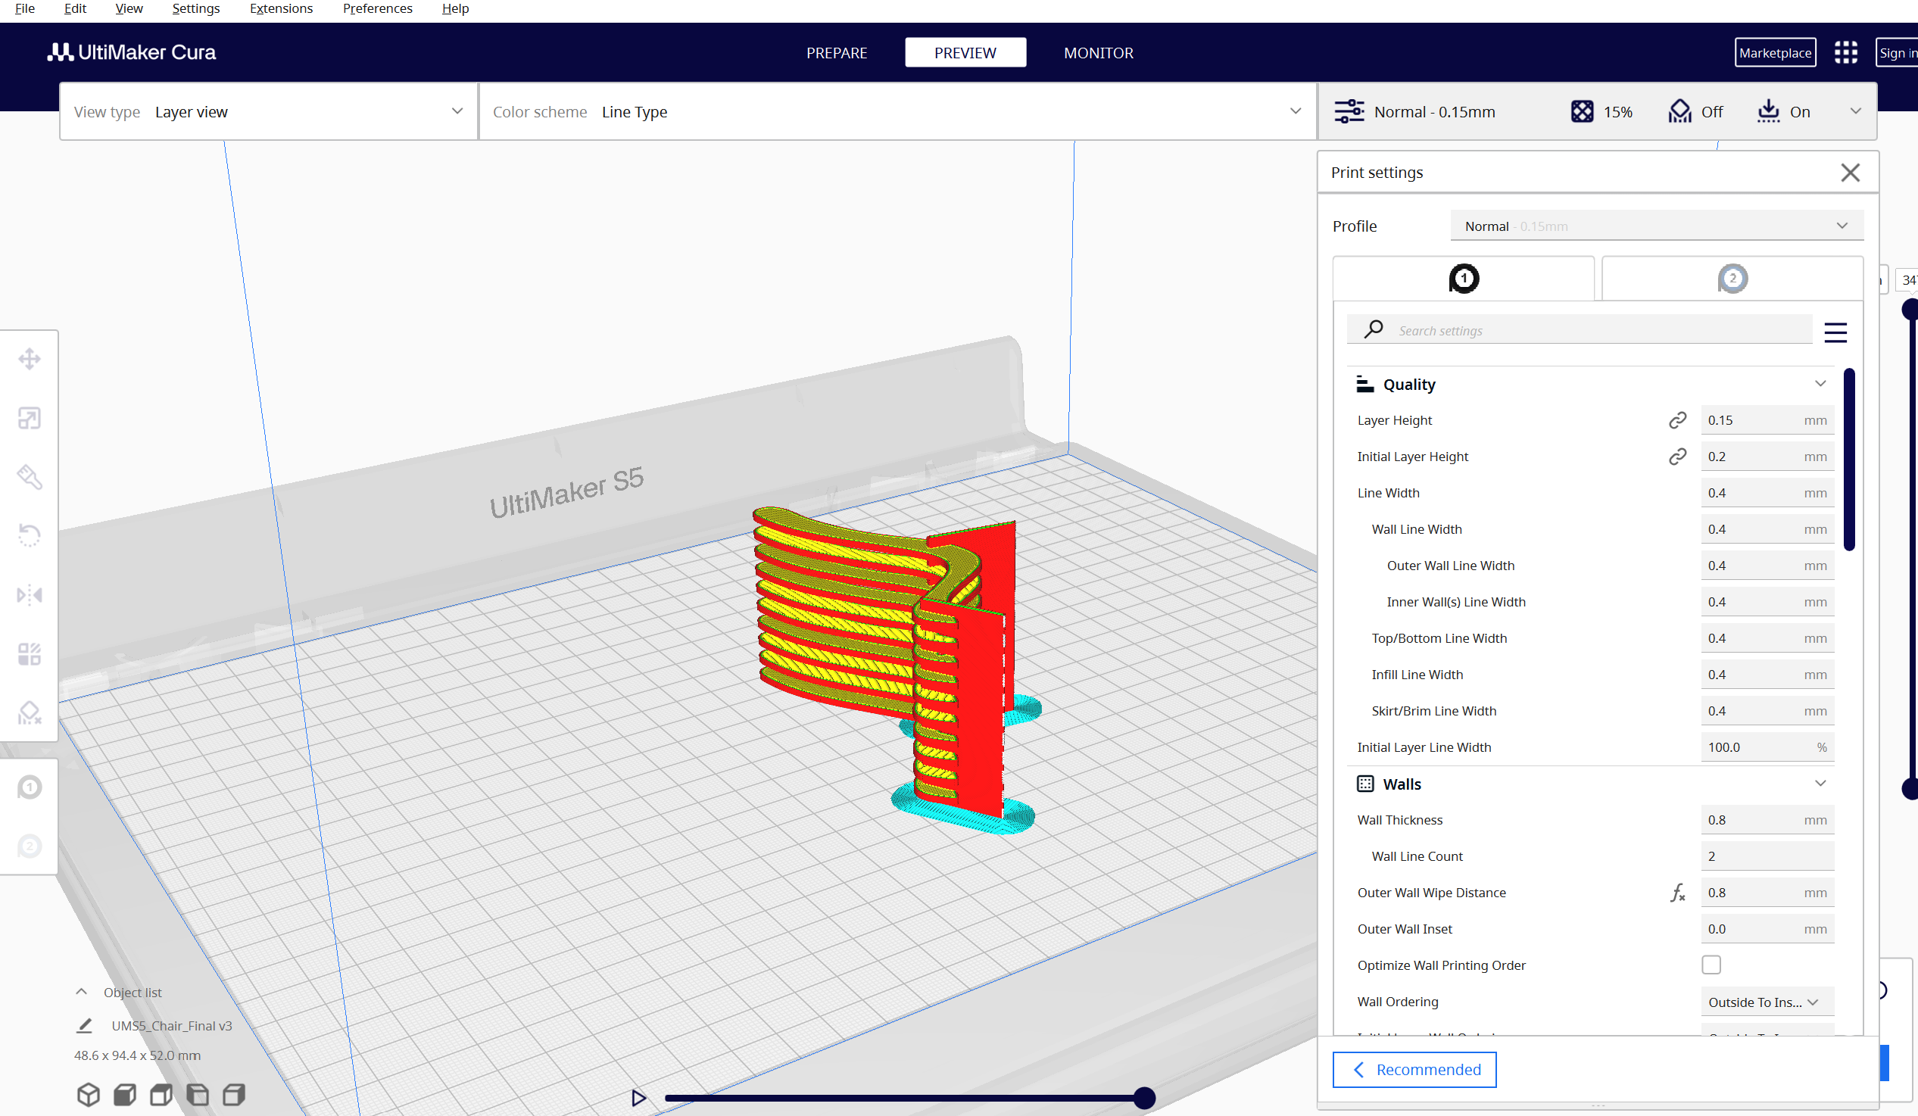Open Per Model Settings tool
Image resolution: width=1918 pixels, height=1116 pixels.
(30, 653)
